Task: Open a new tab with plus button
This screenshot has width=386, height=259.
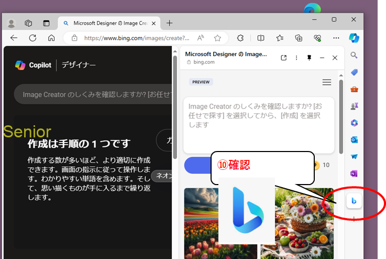Action: (169, 23)
